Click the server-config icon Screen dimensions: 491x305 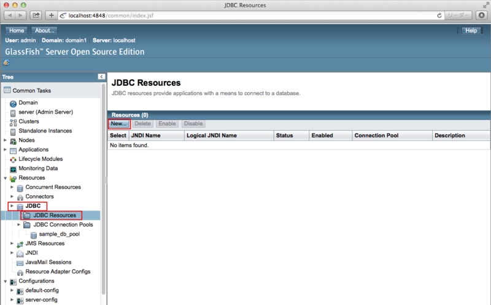[20, 301]
